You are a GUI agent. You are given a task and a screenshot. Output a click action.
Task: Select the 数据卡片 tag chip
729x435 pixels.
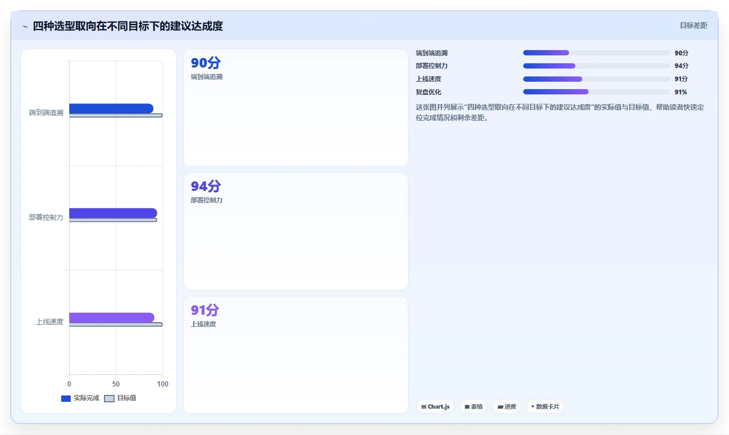545,407
